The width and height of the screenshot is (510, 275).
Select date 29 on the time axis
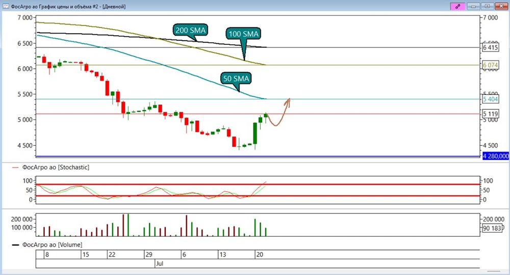[148, 255]
